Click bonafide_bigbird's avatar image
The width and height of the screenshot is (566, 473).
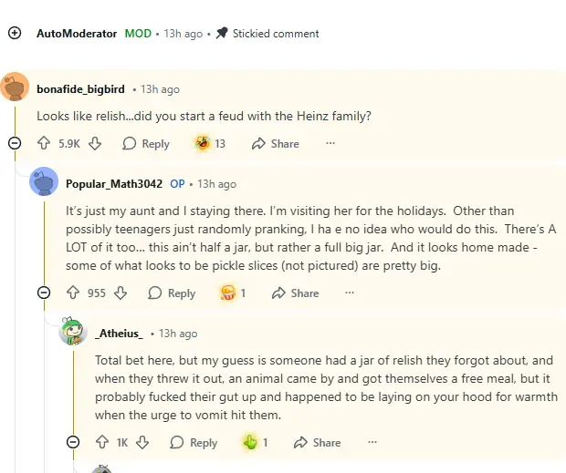[15, 88]
